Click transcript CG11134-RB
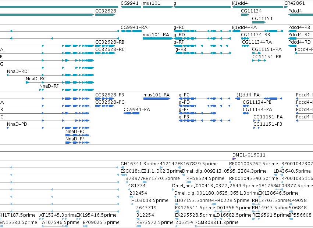Screen dimensions: 313x228 256,35
